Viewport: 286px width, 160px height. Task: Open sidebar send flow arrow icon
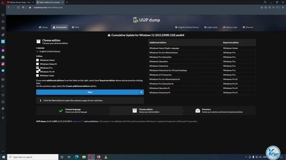point(3,86)
